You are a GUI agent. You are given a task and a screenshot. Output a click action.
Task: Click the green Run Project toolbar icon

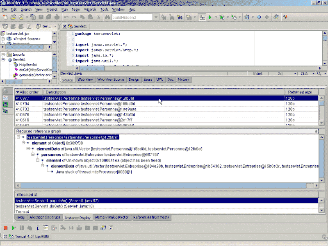(x=210, y=17)
